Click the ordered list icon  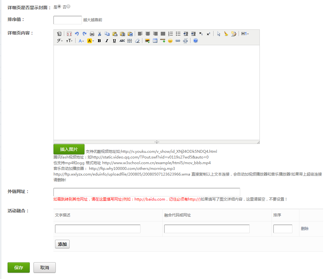(171, 34)
